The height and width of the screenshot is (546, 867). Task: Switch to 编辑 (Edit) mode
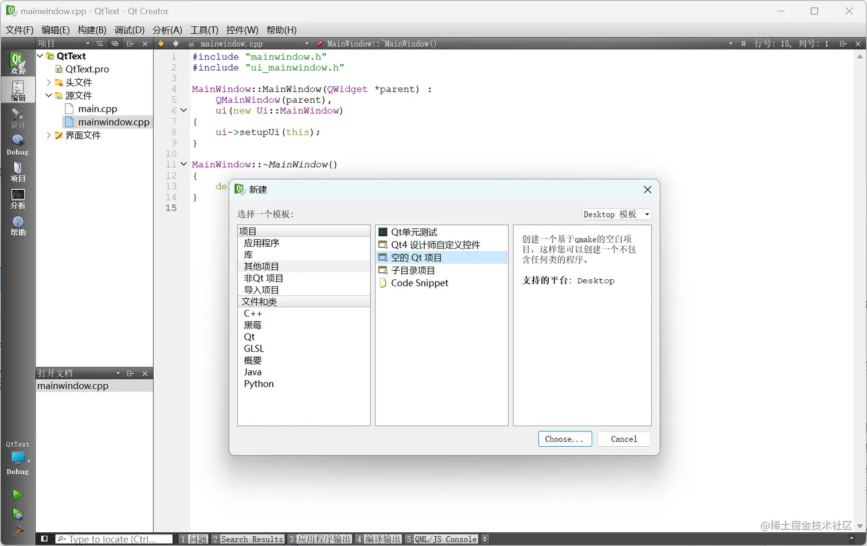coord(18,91)
